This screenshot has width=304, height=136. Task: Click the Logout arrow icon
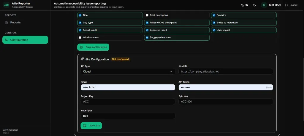point(286,5)
